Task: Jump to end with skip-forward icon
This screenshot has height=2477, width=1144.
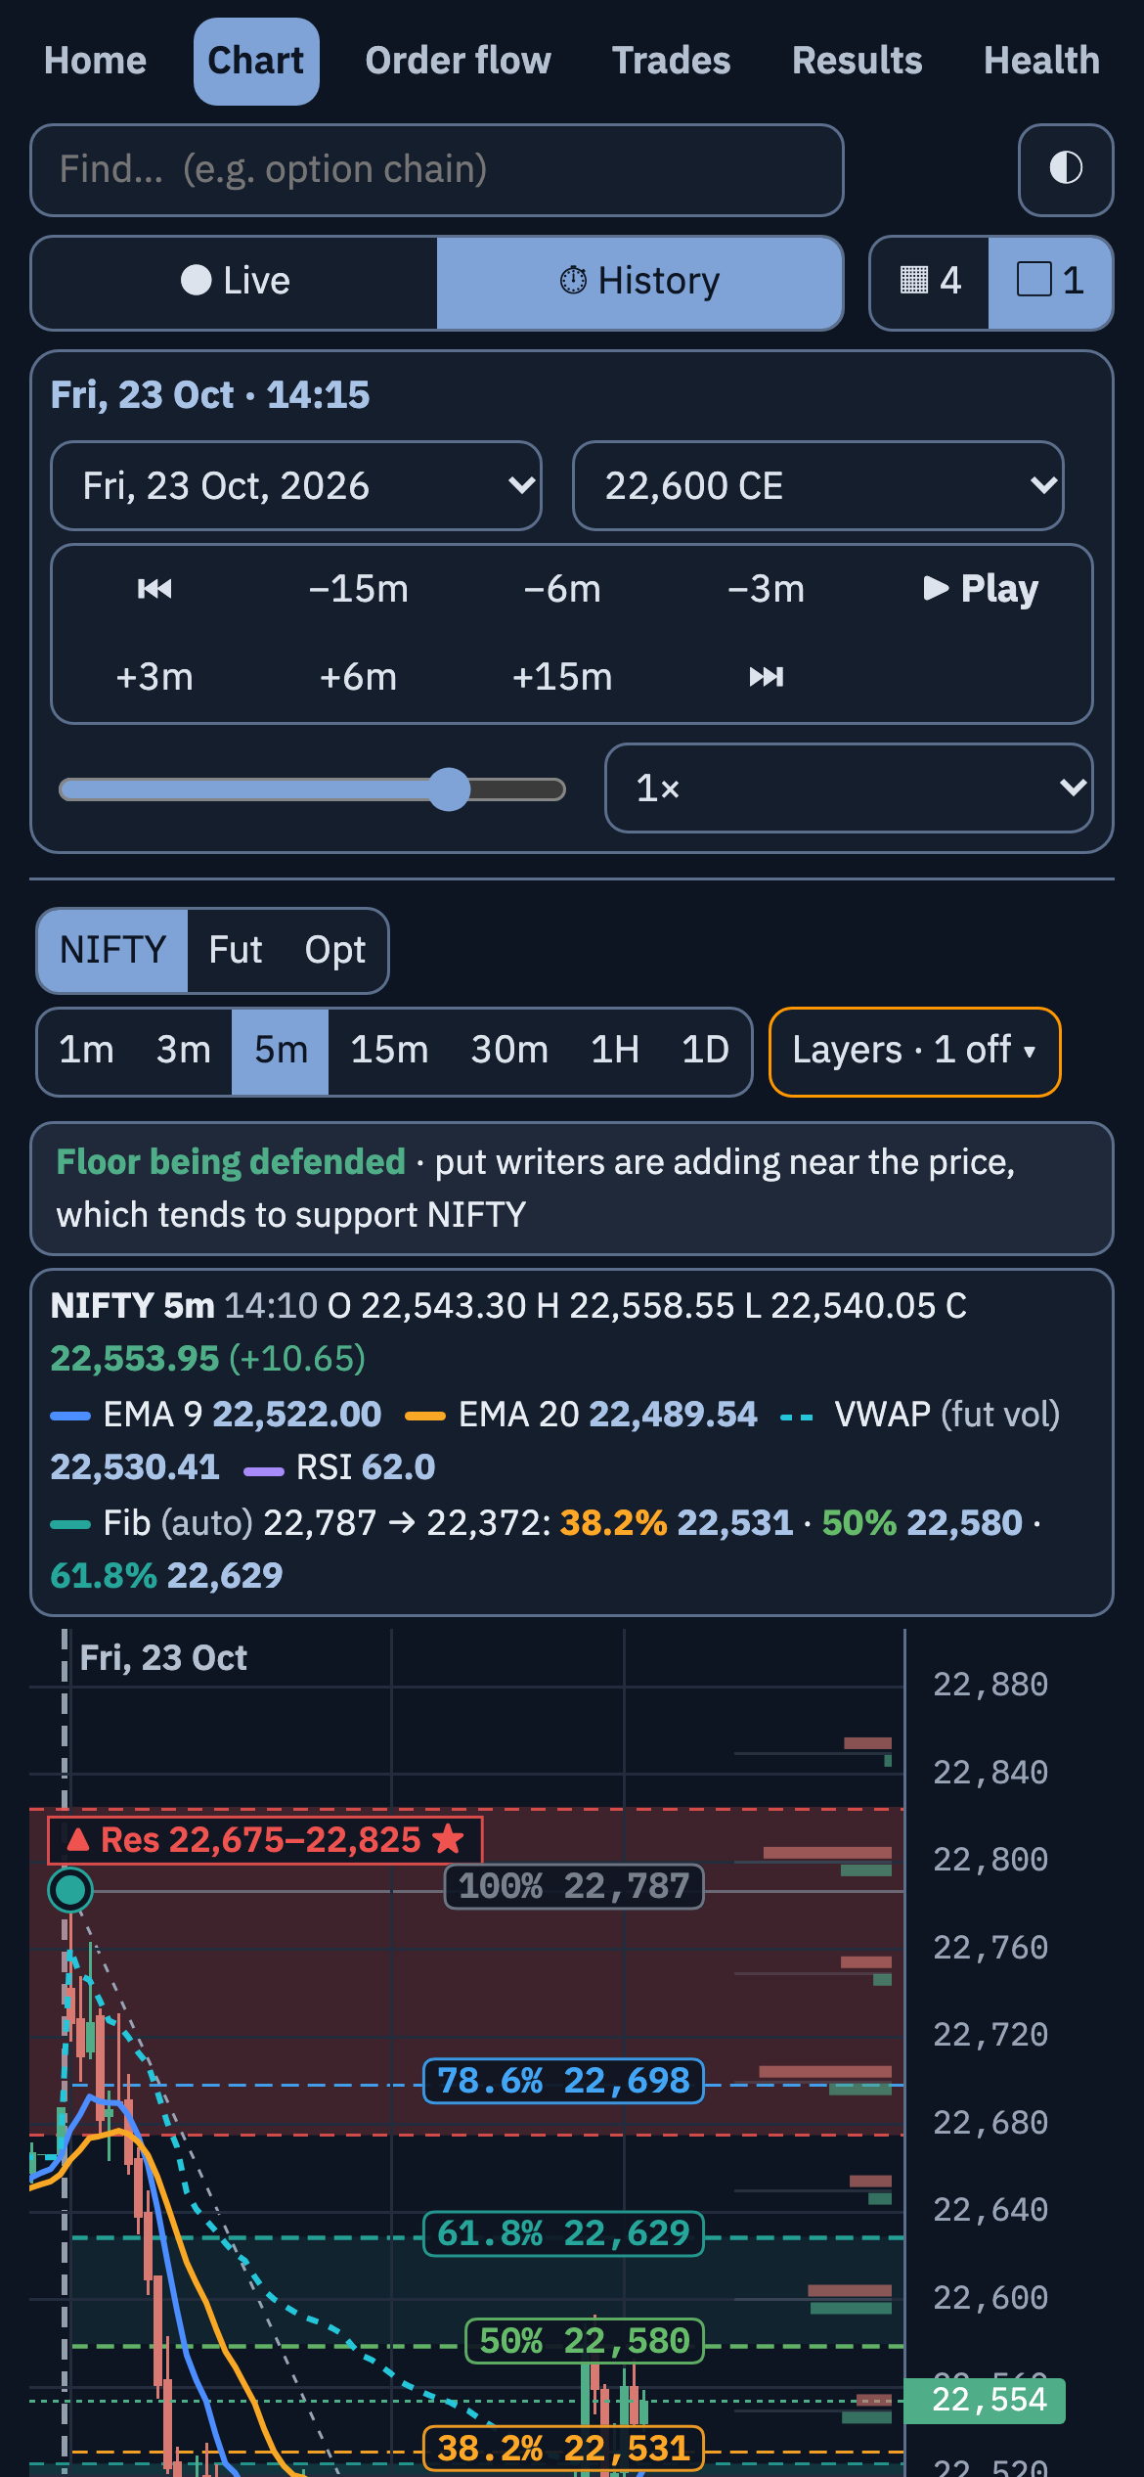Action: pyautogui.click(x=767, y=677)
